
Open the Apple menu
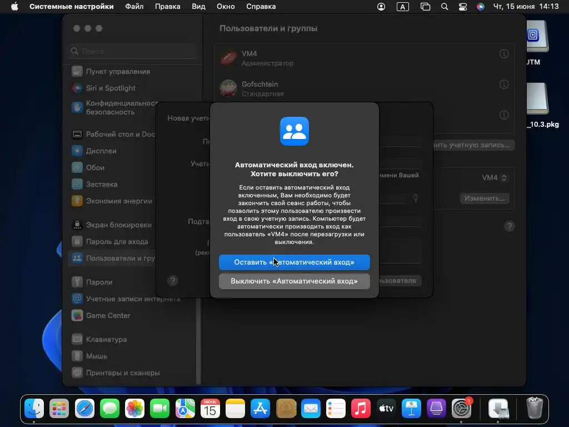coord(14,7)
